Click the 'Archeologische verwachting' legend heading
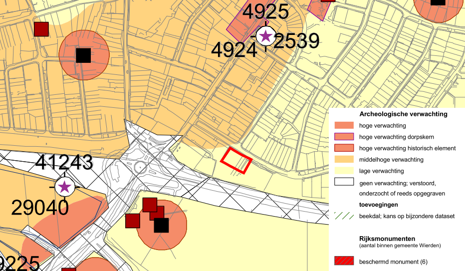This screenshot has height=271, width=465. coord(403,114)
